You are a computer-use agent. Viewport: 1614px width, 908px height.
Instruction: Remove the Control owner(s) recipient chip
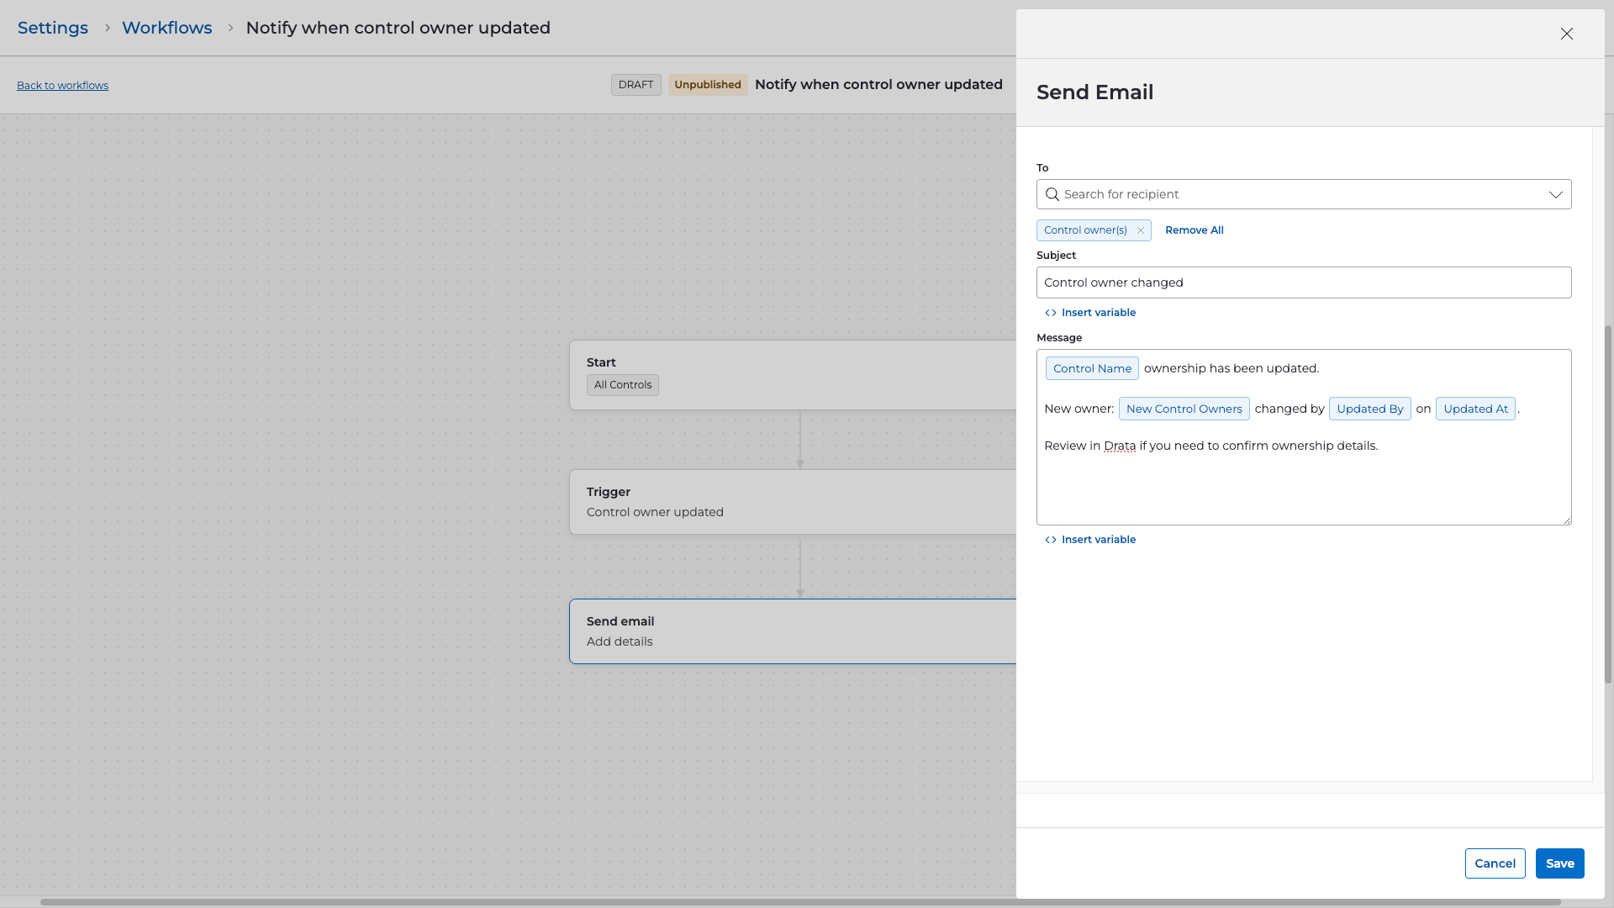click(1141, 230)
